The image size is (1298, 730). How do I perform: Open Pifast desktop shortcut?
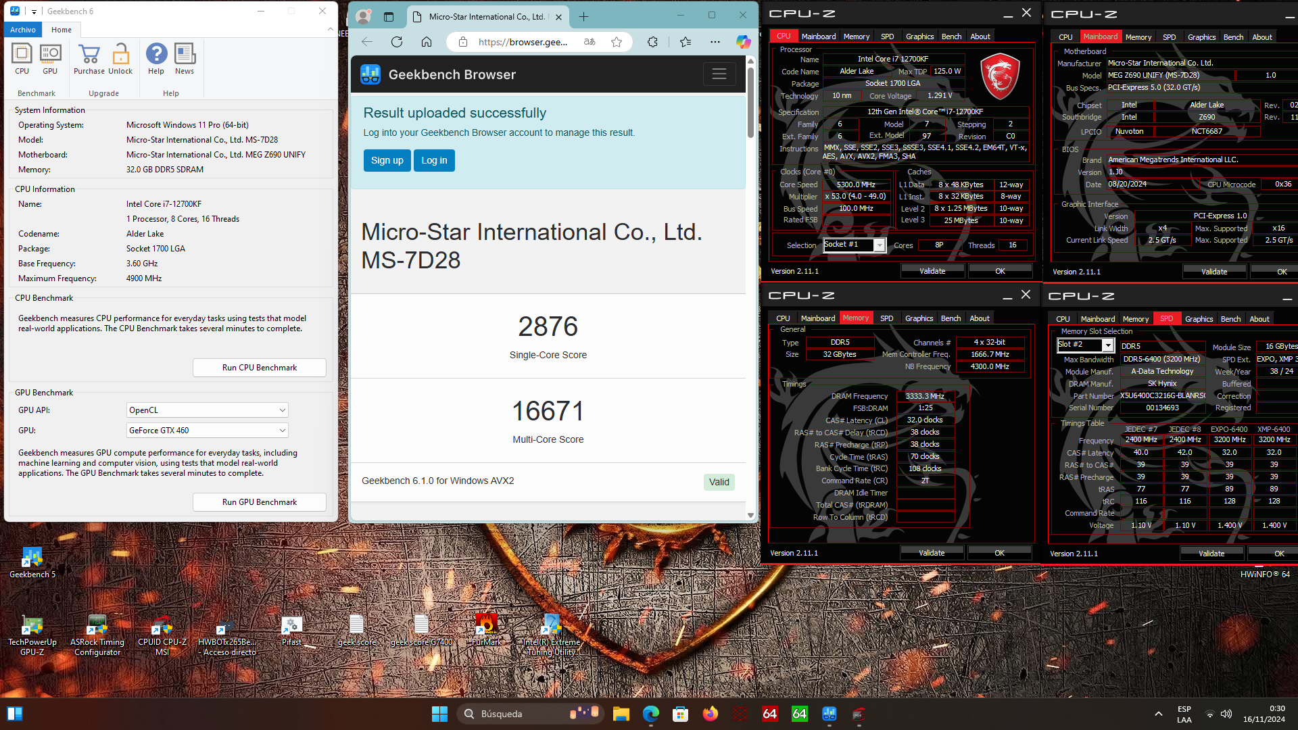292,631
